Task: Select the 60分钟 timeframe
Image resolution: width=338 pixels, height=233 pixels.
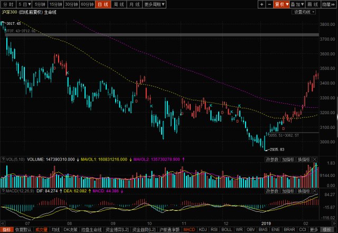Action: pyautogui.click(x=87, y=4)
